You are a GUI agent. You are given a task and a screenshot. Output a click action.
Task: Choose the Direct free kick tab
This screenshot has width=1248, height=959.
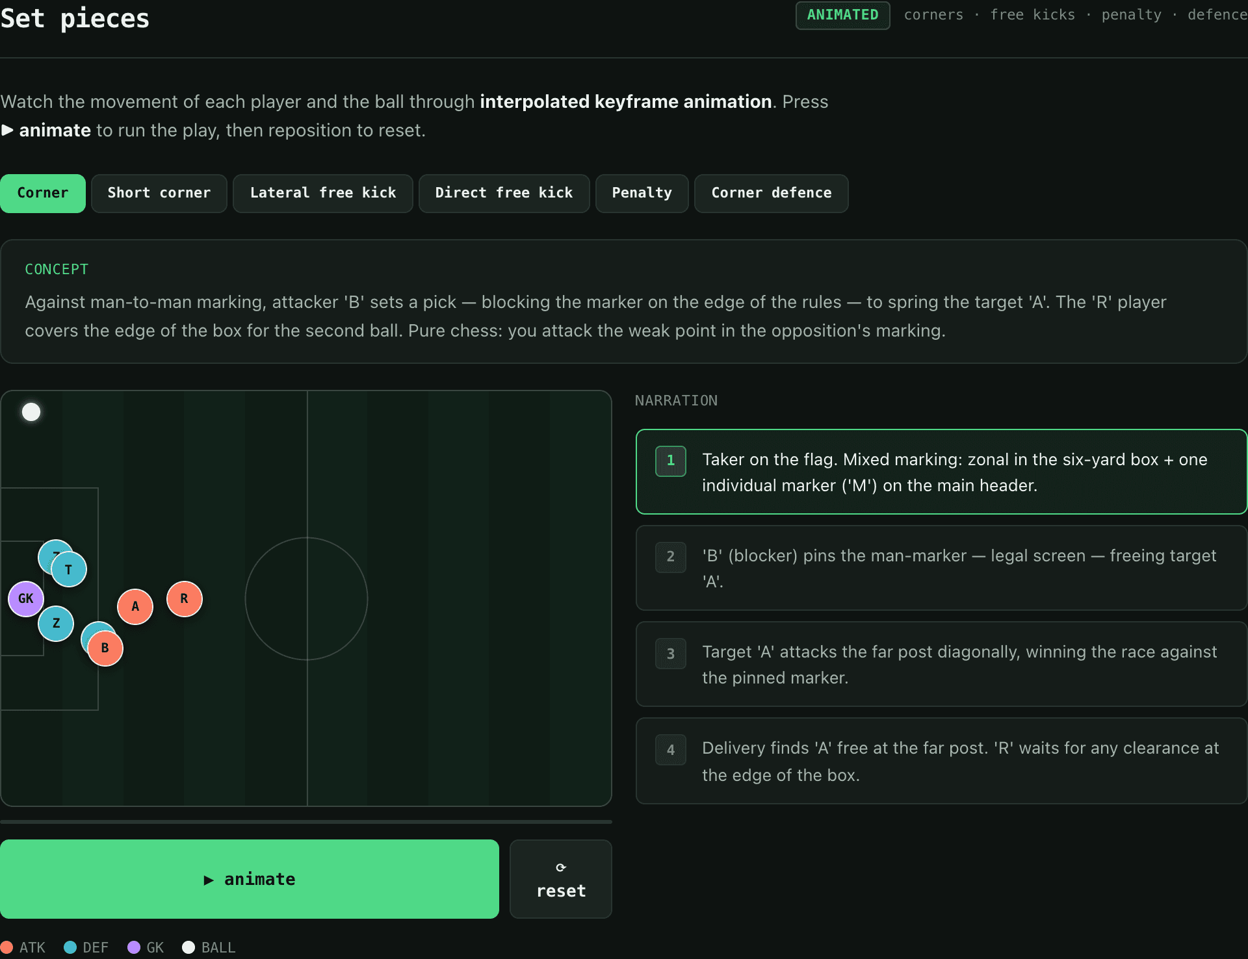[504, 193]
